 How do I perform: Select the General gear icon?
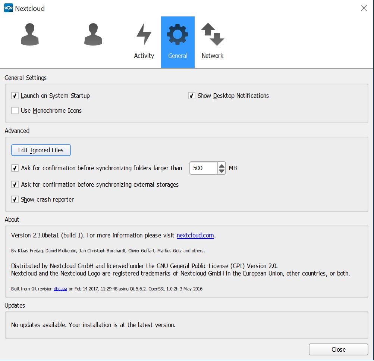[177, 34]
